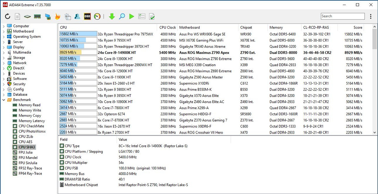Click the user silhouette toolbar icon
Screen dimensions: 378x194
coord(77,17)
